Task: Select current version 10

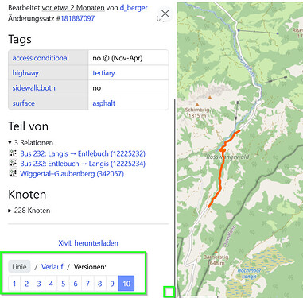Action: point(126,284)
